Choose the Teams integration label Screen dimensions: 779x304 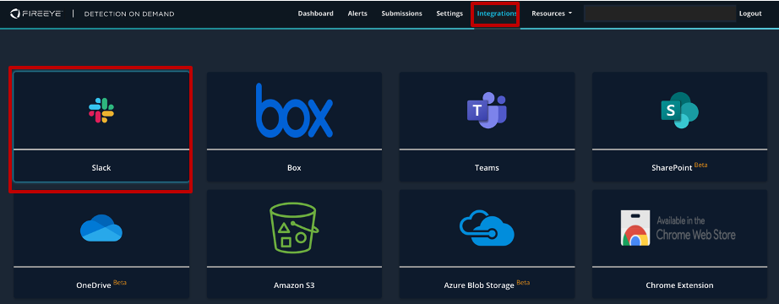pyautogui.click(x=487, y=168)
